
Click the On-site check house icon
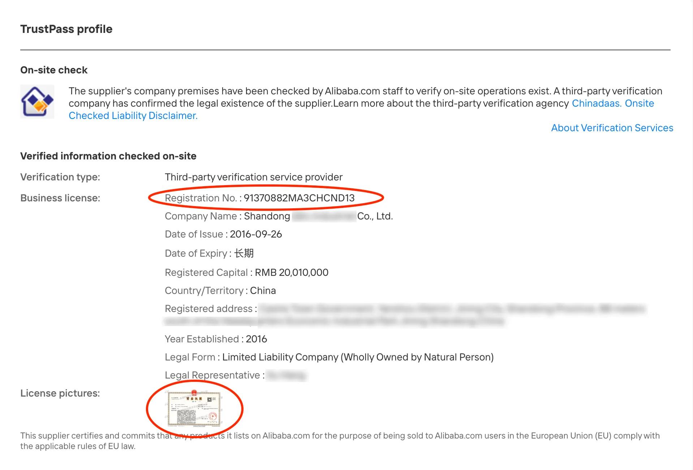37,102
